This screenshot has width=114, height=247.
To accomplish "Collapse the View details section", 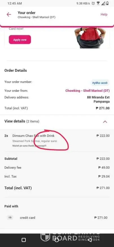I will pos(105,122).
